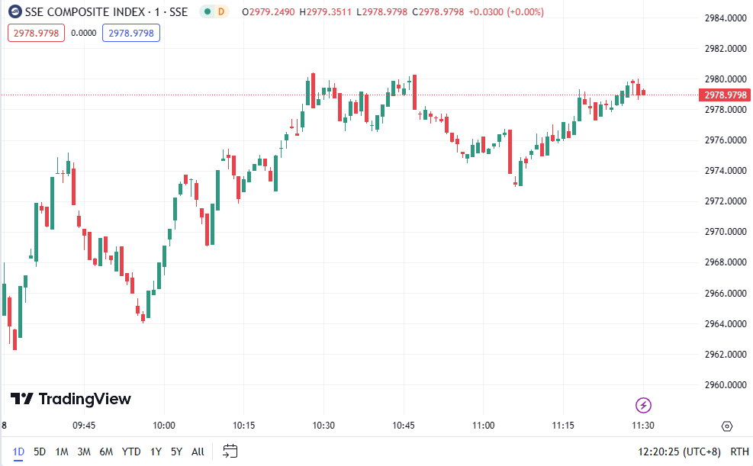
Task: Select the YTD range option
Action: pos(131,452)
